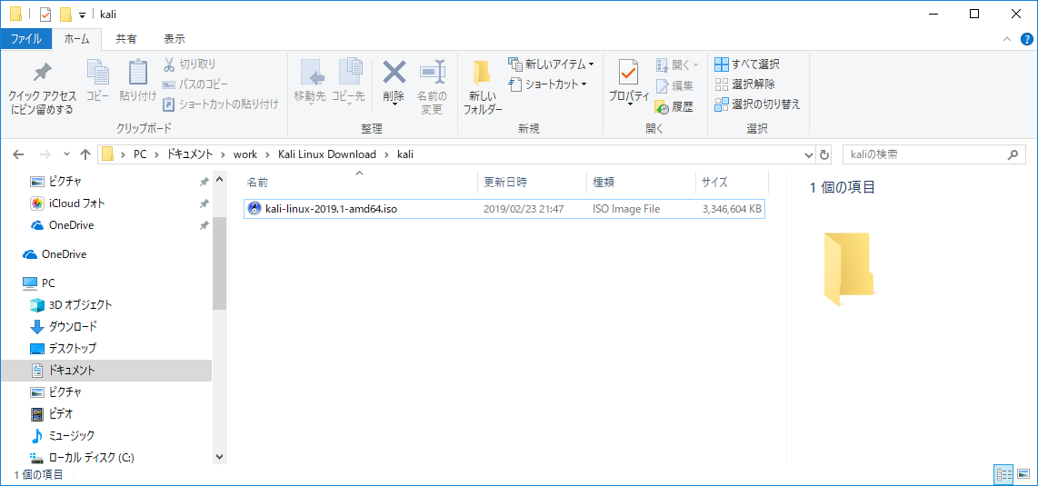Screen dimensions: 1038x486
Task: Click Deselect all (選択解除)
Action: click(x=745, y=84)
